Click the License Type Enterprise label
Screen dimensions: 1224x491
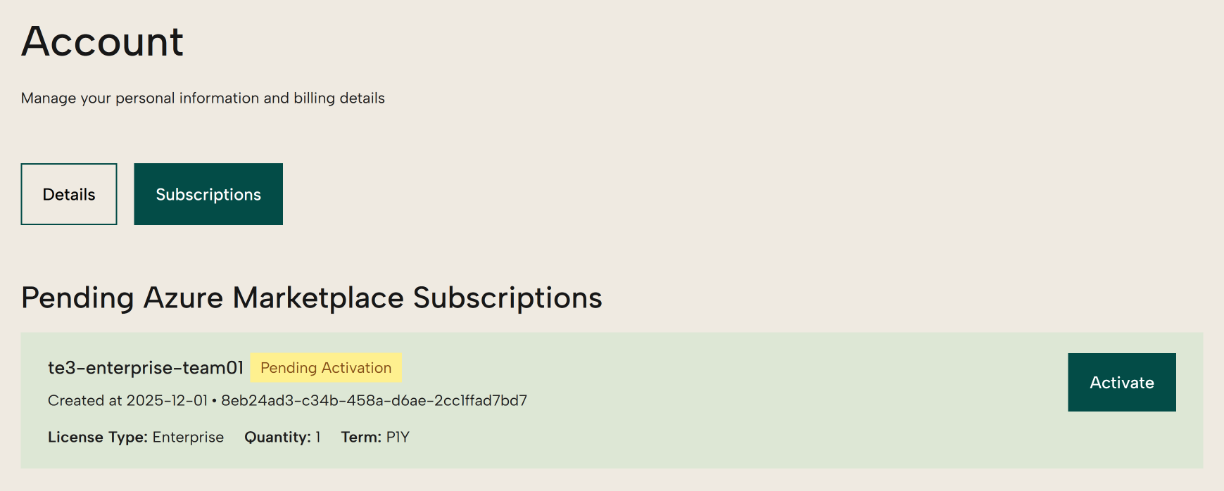click(x=96, y=437)
